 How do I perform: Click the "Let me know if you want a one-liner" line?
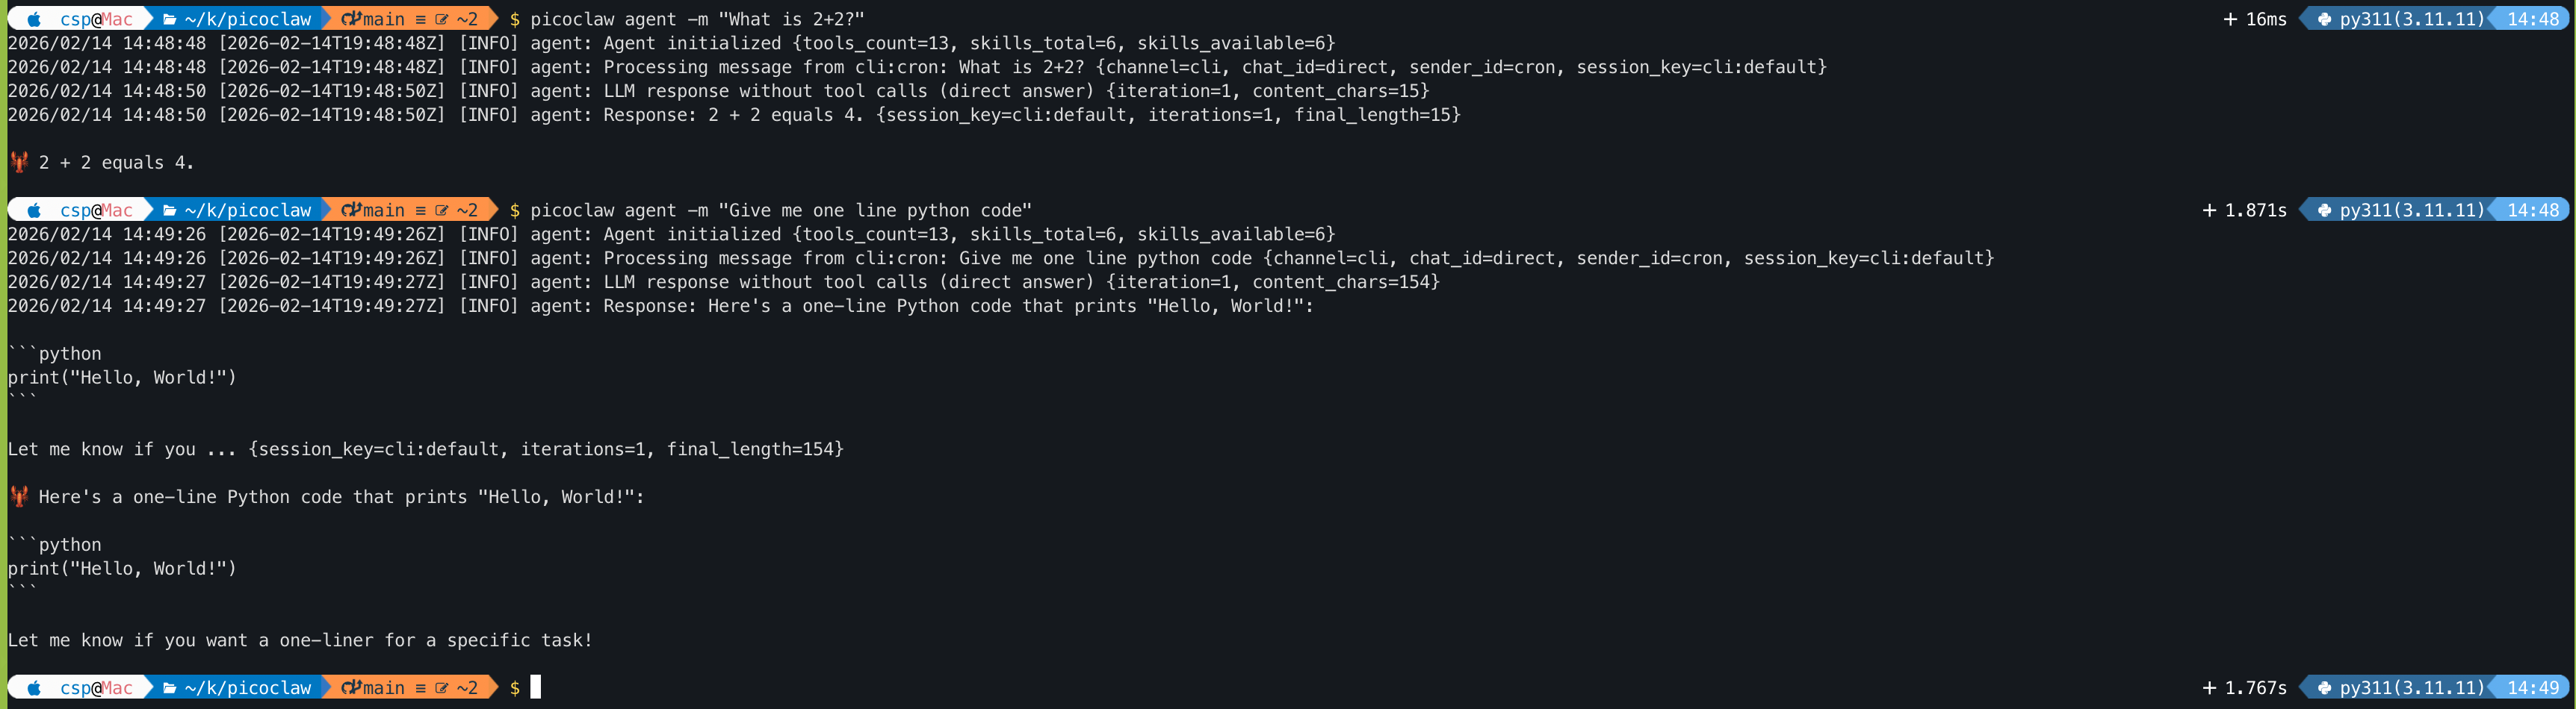(x=300, y=640)
